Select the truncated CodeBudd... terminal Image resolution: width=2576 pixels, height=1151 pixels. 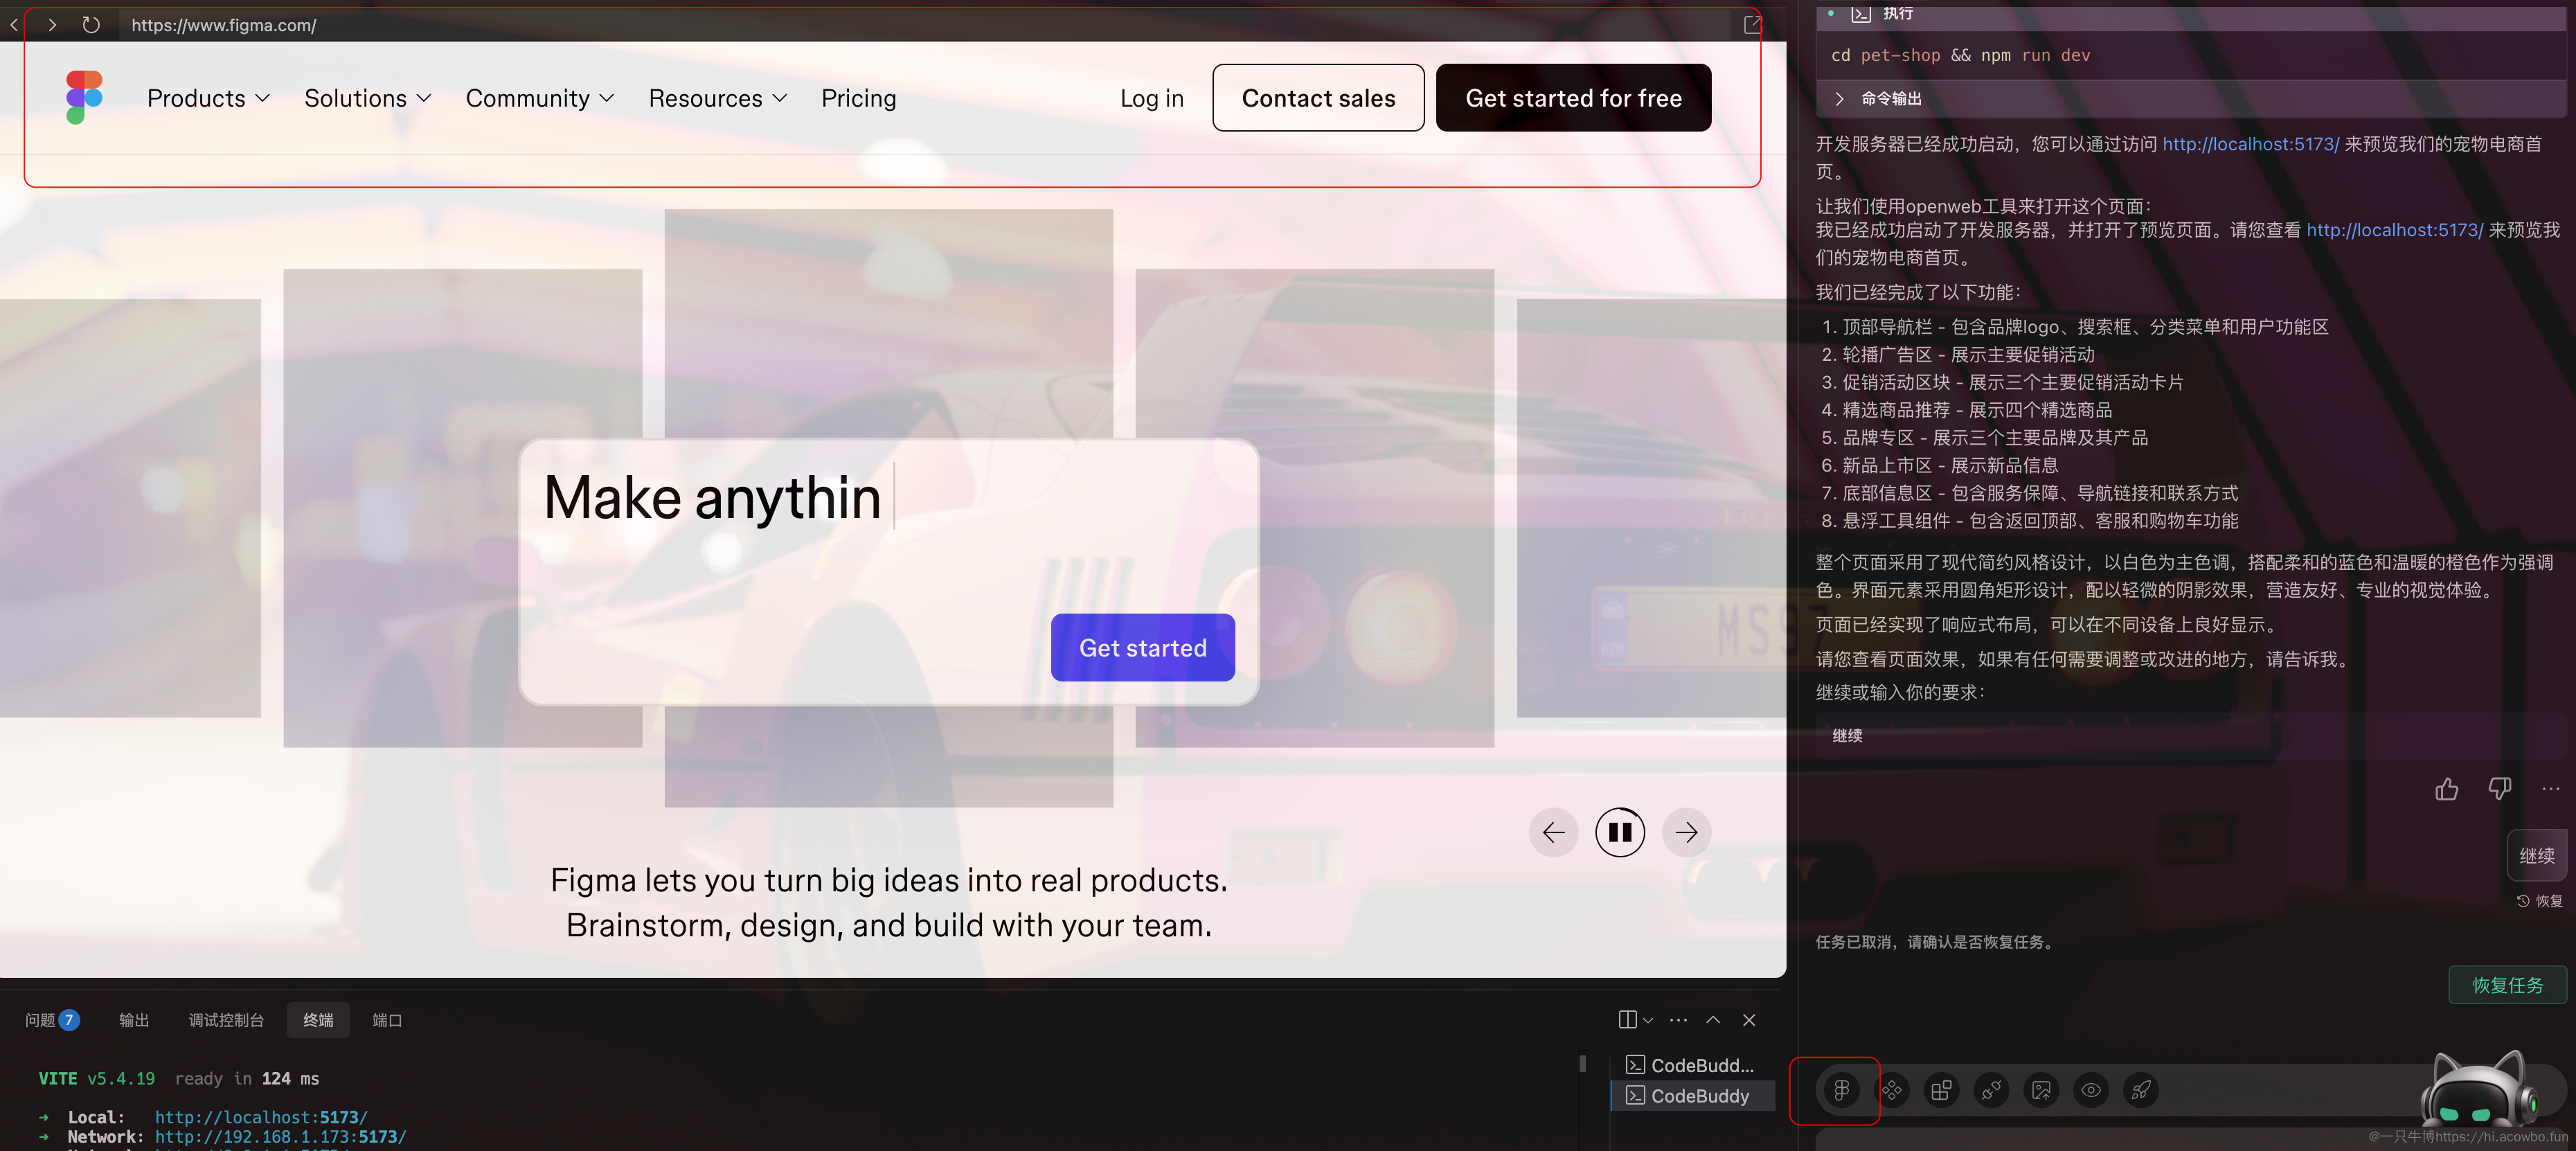pyautogui.click(x=1692, y=1065)
